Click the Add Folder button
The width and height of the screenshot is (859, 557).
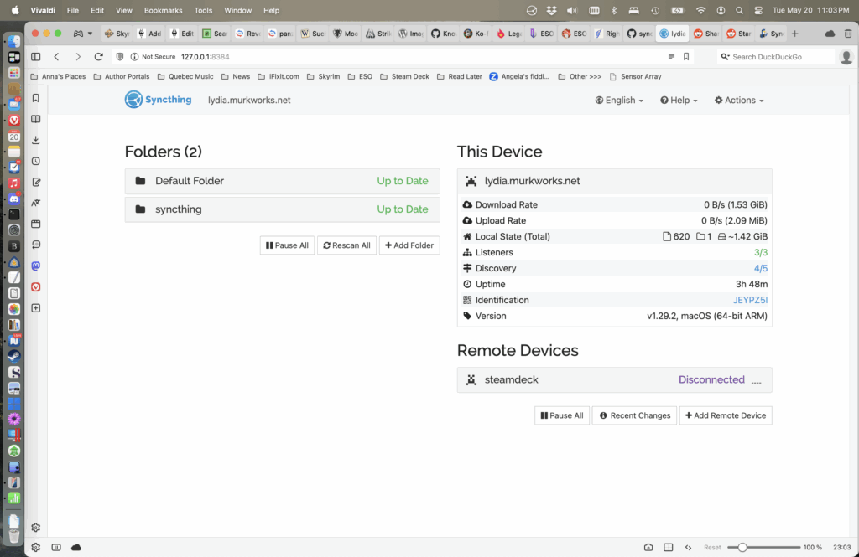coord(409,245)
